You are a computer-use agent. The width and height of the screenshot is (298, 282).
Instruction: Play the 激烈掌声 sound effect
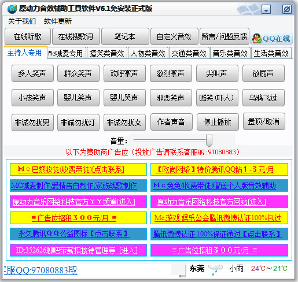pos(171,73)
